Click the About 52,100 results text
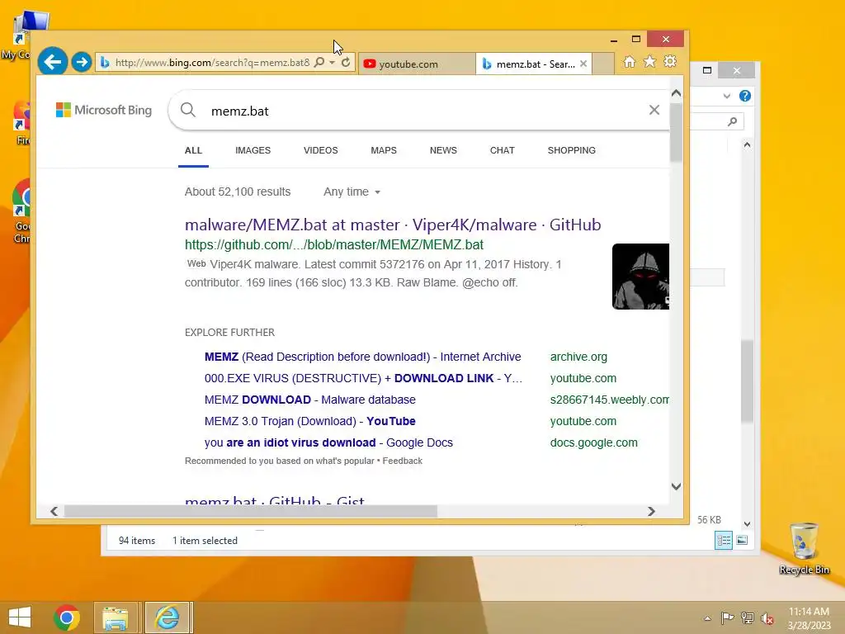The width and height of the screenshot is (845, 634). click(238, 192)
